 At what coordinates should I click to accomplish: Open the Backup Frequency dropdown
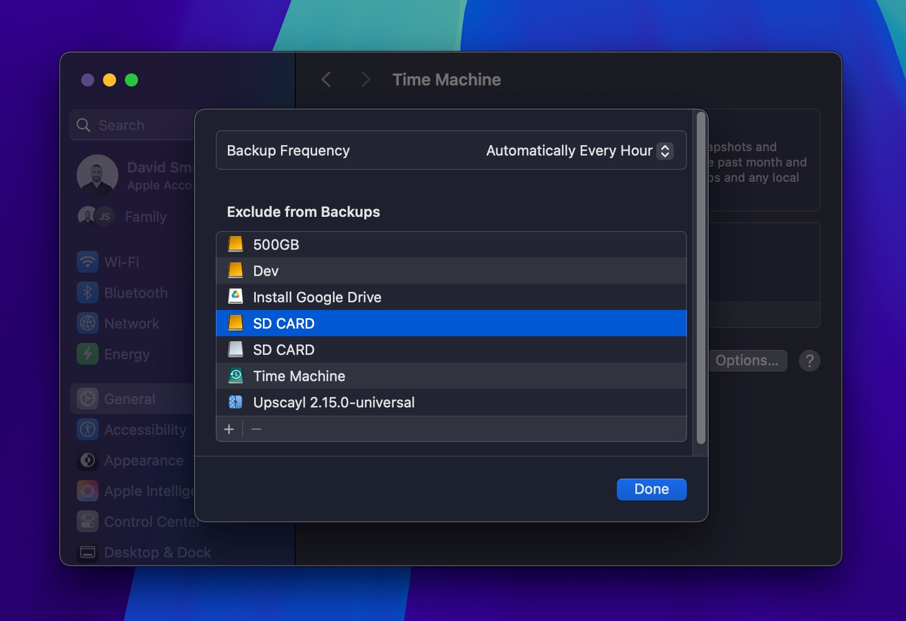[x=664, y=151]
